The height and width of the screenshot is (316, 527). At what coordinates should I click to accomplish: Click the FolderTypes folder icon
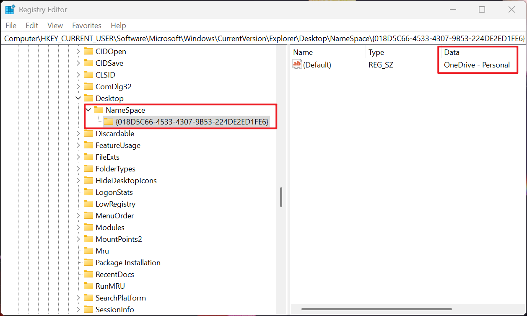click(x=88, y=169)
